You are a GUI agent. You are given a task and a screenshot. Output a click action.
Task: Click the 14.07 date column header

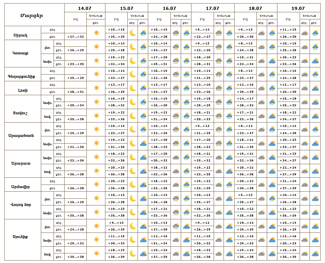click(85, 8)
